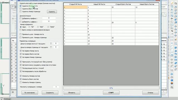Click the cell with new sheet number 13
The width and height of the screenshot is (178, 100).
99,44
